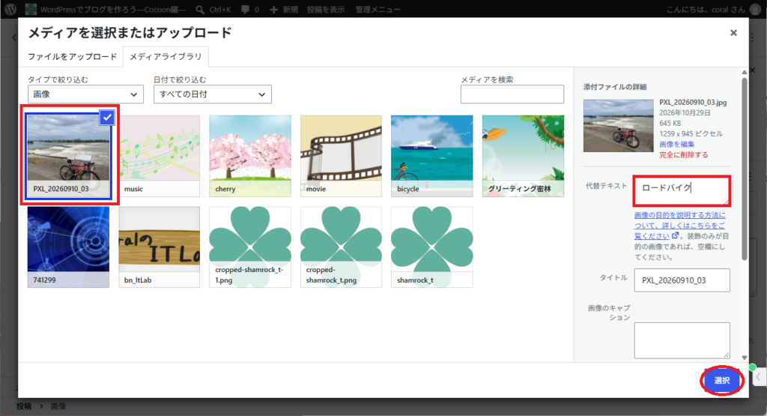Select the cropped-shamrock_t.png thumbnail
This screenshot has height=416, width=767.
(x=341, y=247)
